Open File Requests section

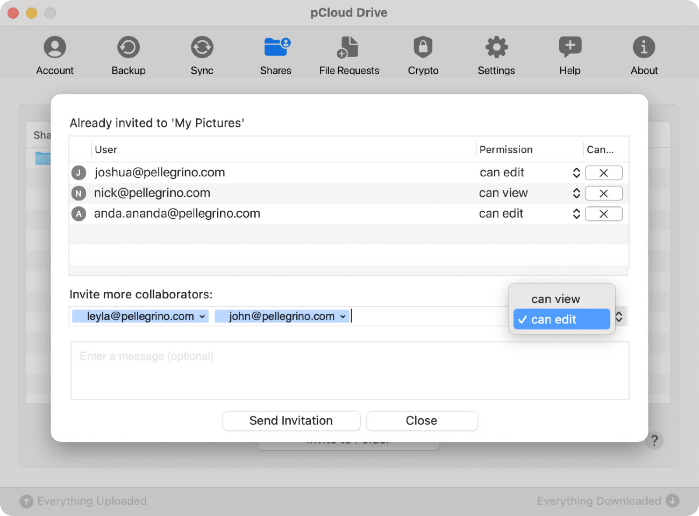(349, 55)
